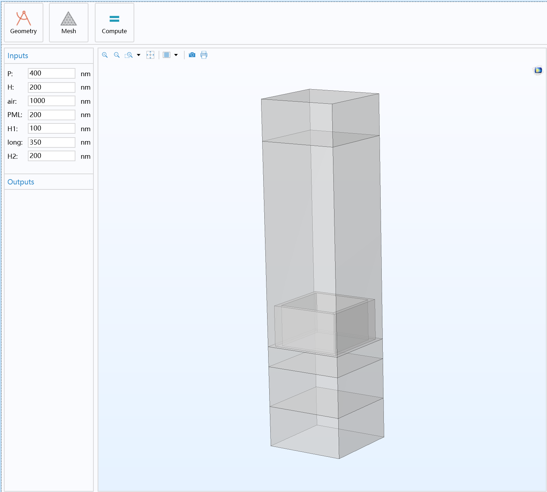Edit the P input field

pyautogui.click(x=51, y=73)
